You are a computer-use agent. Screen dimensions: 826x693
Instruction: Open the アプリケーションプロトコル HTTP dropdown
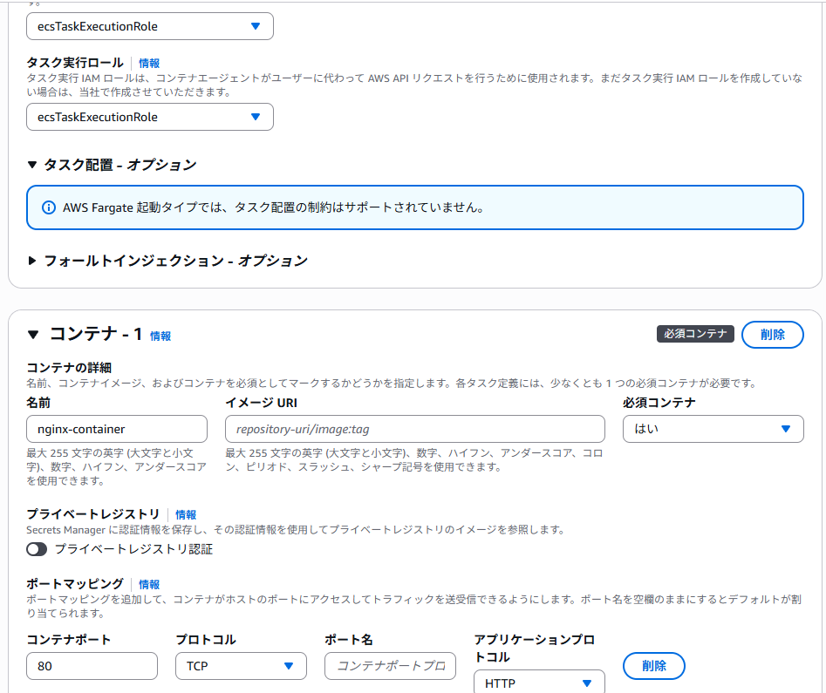click(539, 683)
